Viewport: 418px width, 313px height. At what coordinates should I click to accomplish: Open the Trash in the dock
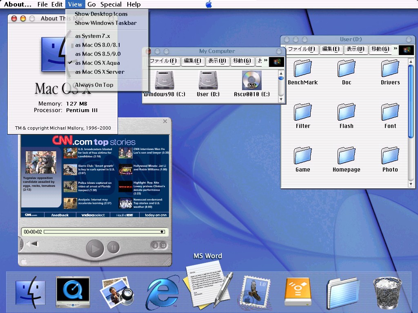(x=387, y=293)
